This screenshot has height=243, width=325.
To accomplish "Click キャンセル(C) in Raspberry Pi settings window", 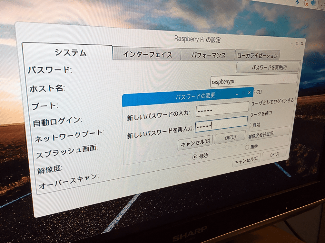I will (x=246, y=160).
